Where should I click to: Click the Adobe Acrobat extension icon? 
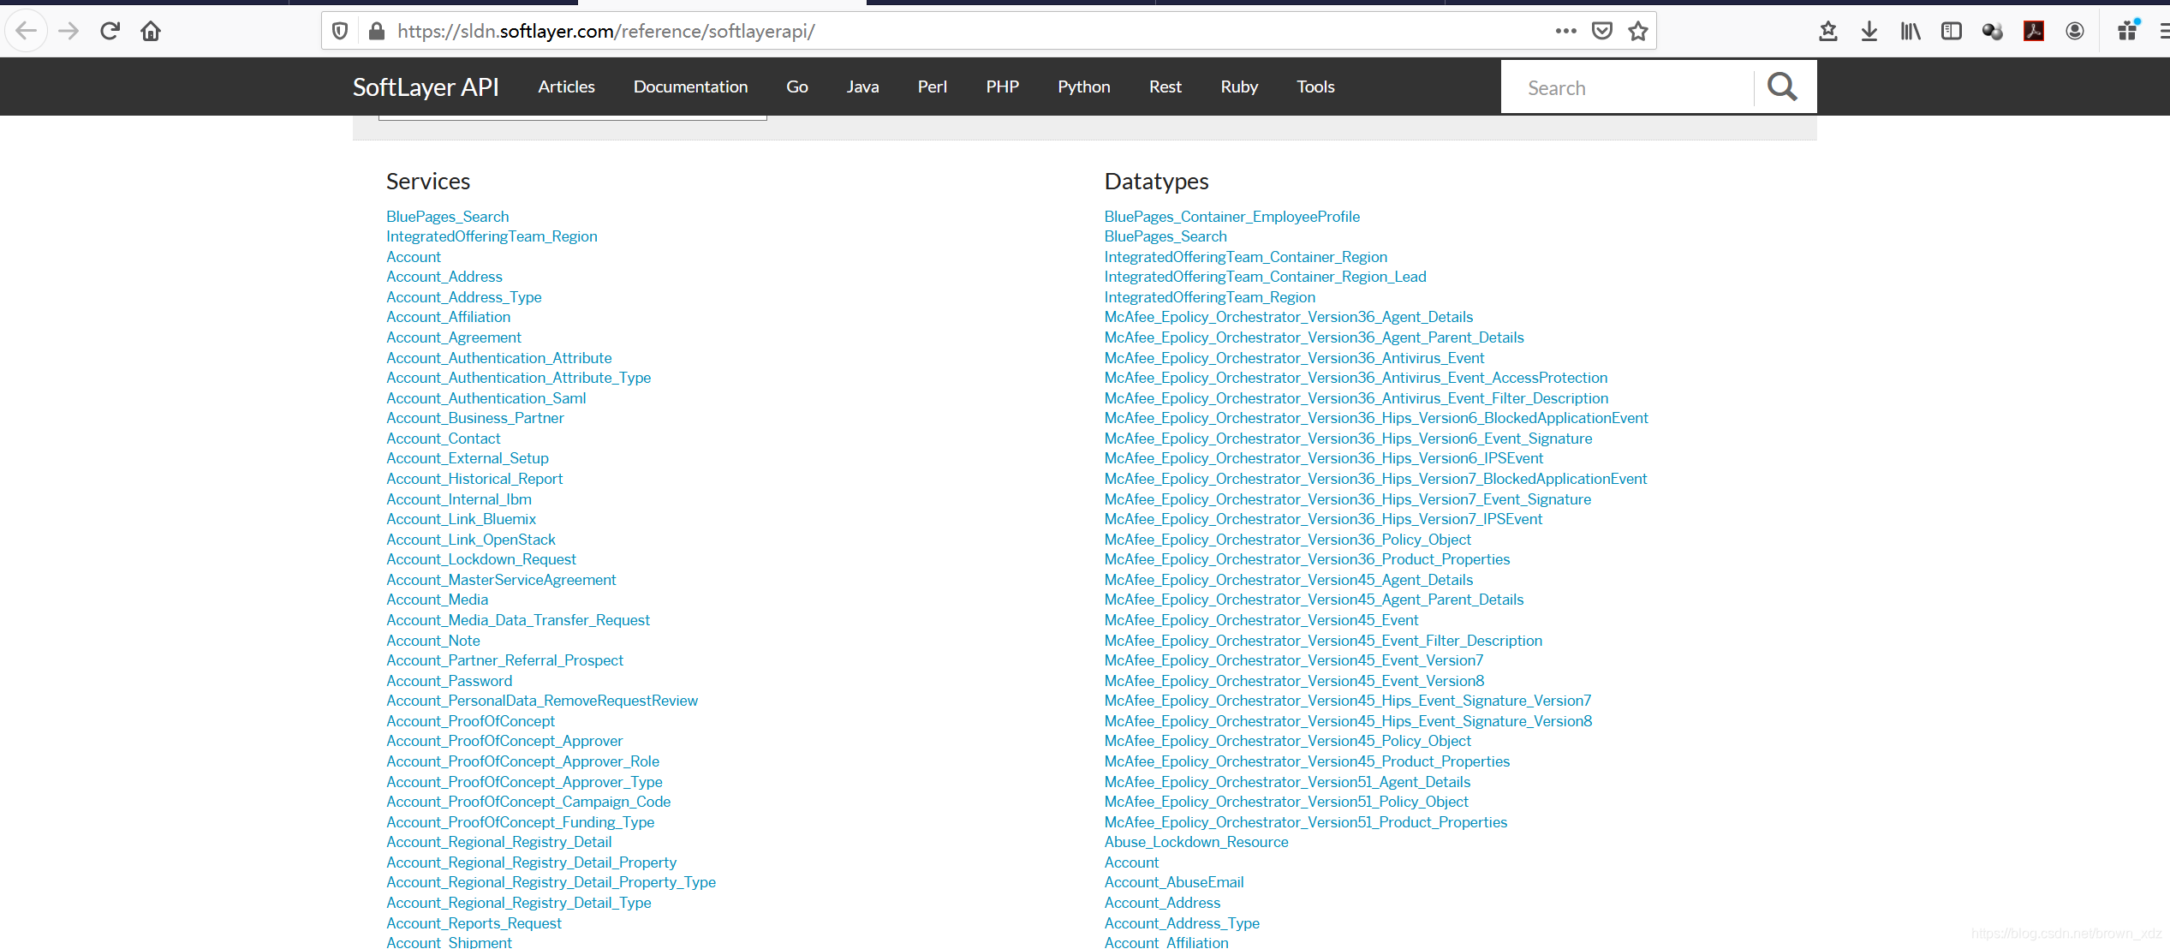(x=2034, y=32)
